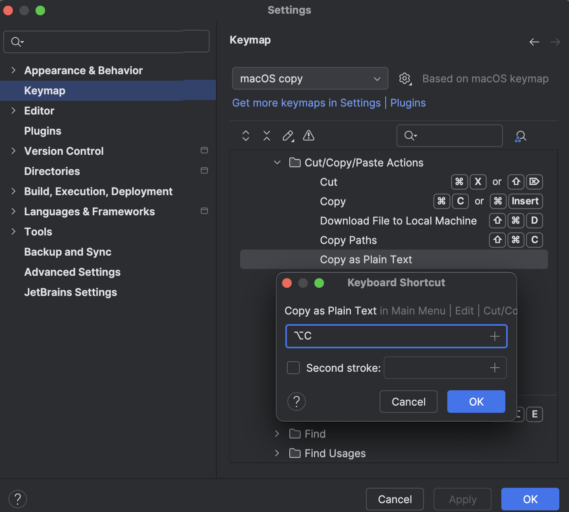Open the keymap settings gear

click(x=405, y=79)
